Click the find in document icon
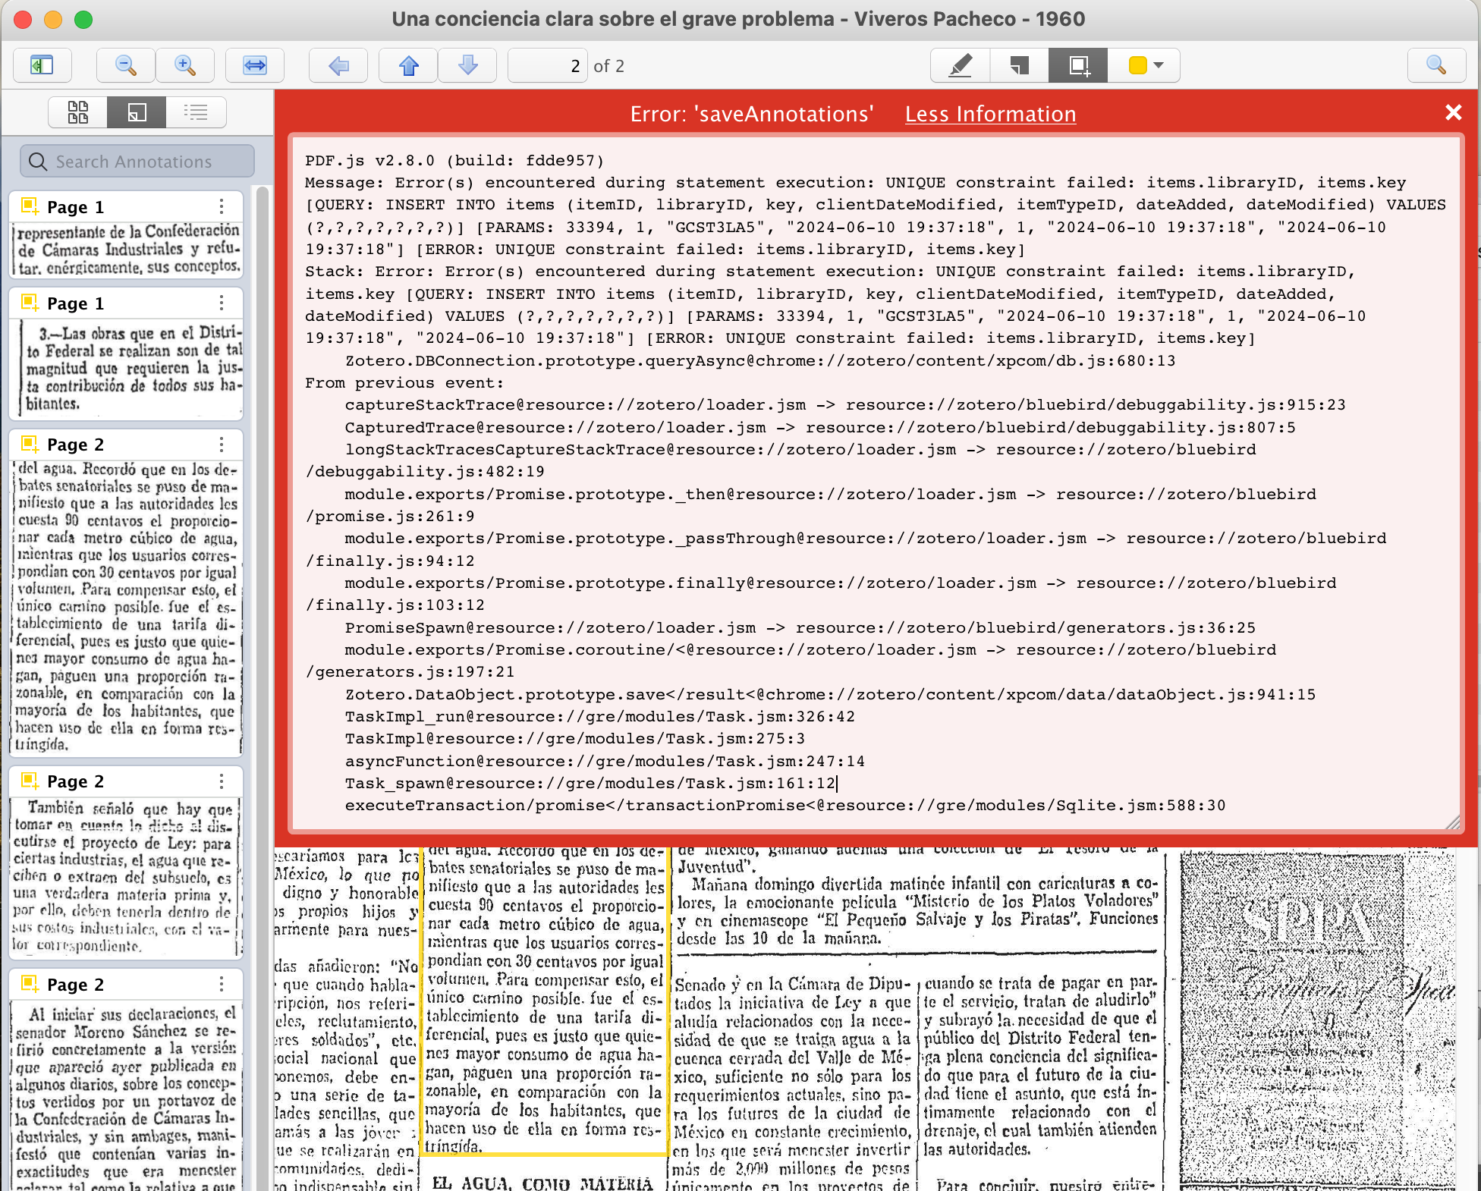Image resolution: width=1481 pixels, height=1191 pixels. (1435, 66)
